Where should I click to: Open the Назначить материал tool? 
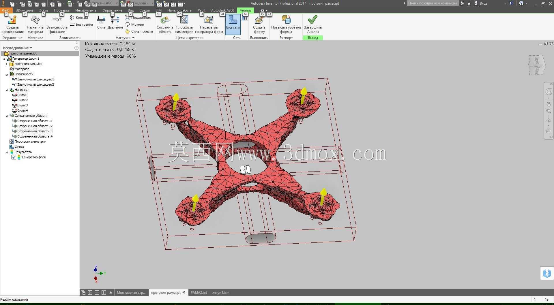click(35, 25)
